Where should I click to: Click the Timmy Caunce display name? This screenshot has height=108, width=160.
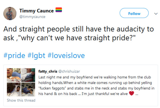(x=36, y=11)
